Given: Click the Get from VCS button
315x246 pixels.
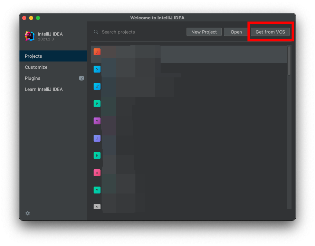Looking at the screenshot, I should (270, 32).
